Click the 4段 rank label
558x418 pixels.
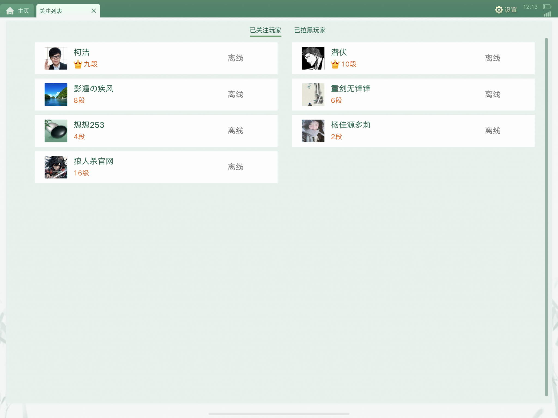(79, 137)
